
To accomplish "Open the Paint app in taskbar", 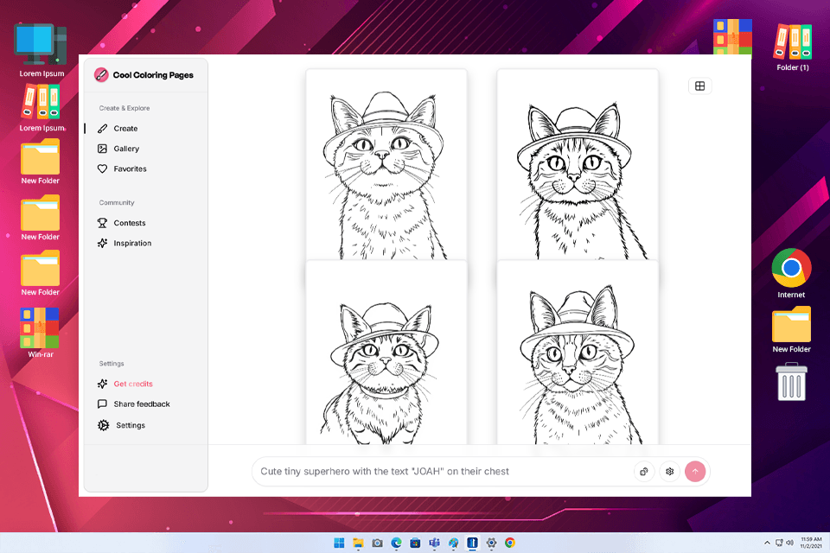I will pyautogui.click(x=453, y=543).
